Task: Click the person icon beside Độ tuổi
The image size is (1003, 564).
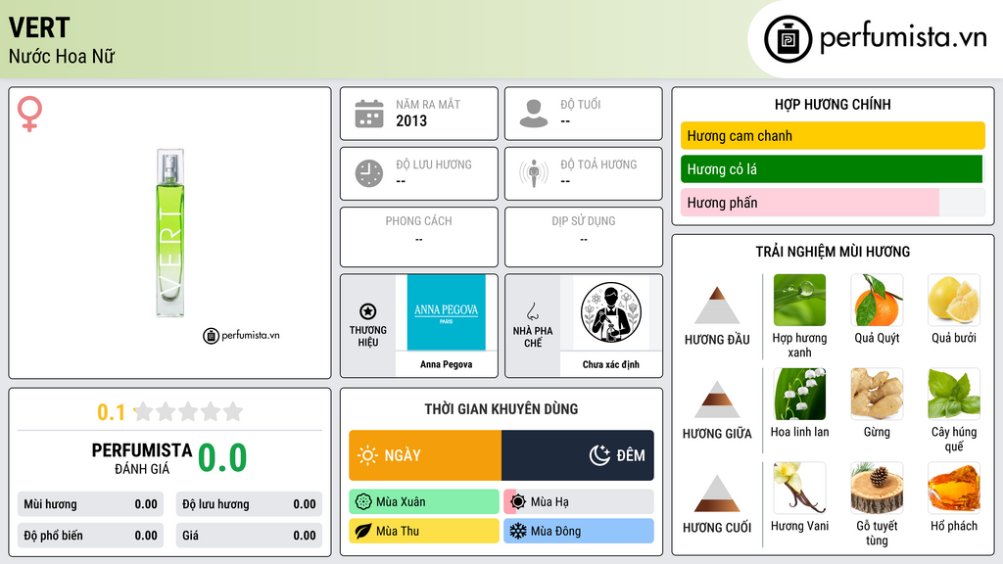Action: click(534, 114)
